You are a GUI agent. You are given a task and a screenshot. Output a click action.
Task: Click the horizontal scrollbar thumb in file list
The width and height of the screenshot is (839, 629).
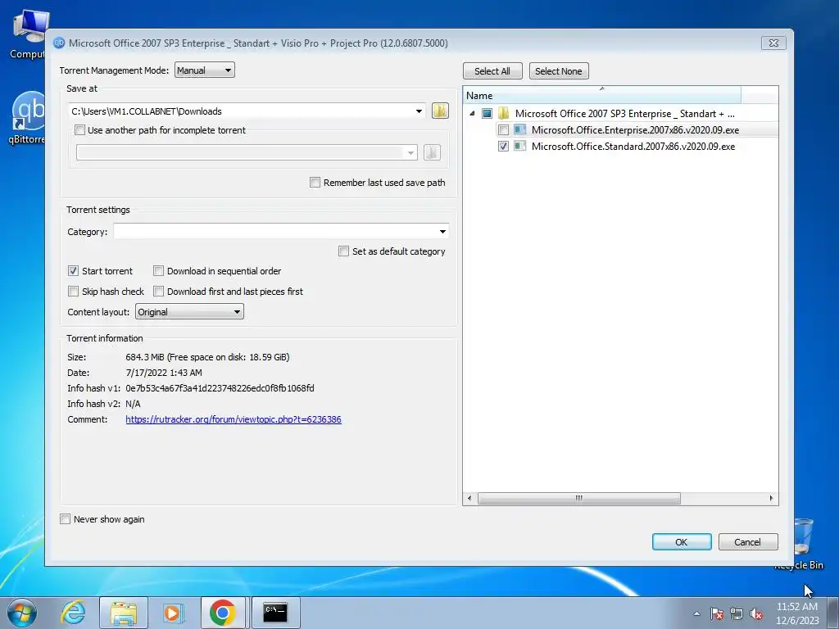pos(579,498)
